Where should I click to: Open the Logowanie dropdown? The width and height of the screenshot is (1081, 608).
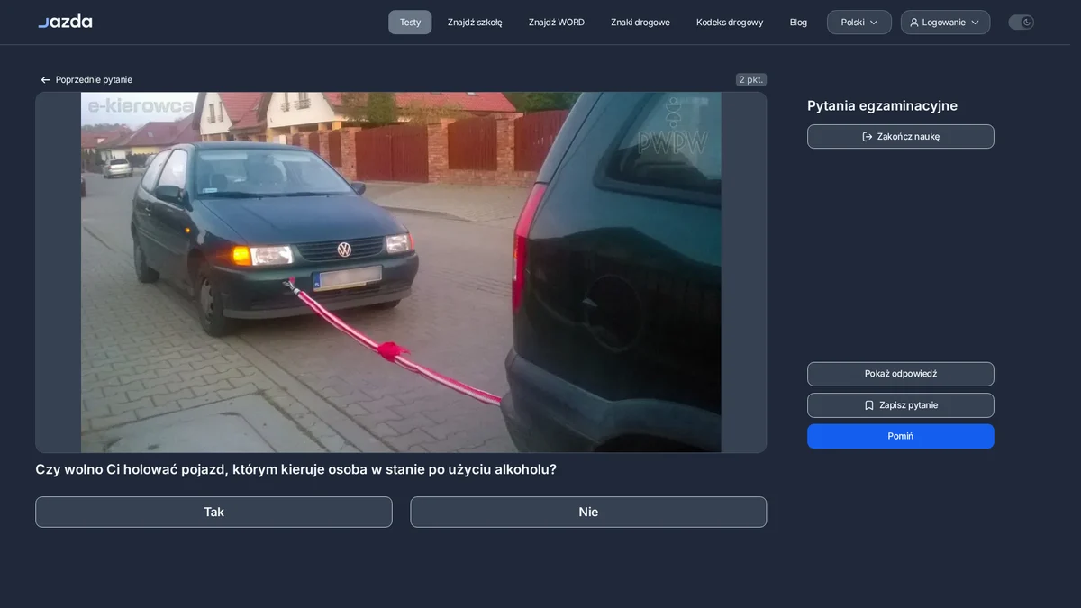click(945, 23)
